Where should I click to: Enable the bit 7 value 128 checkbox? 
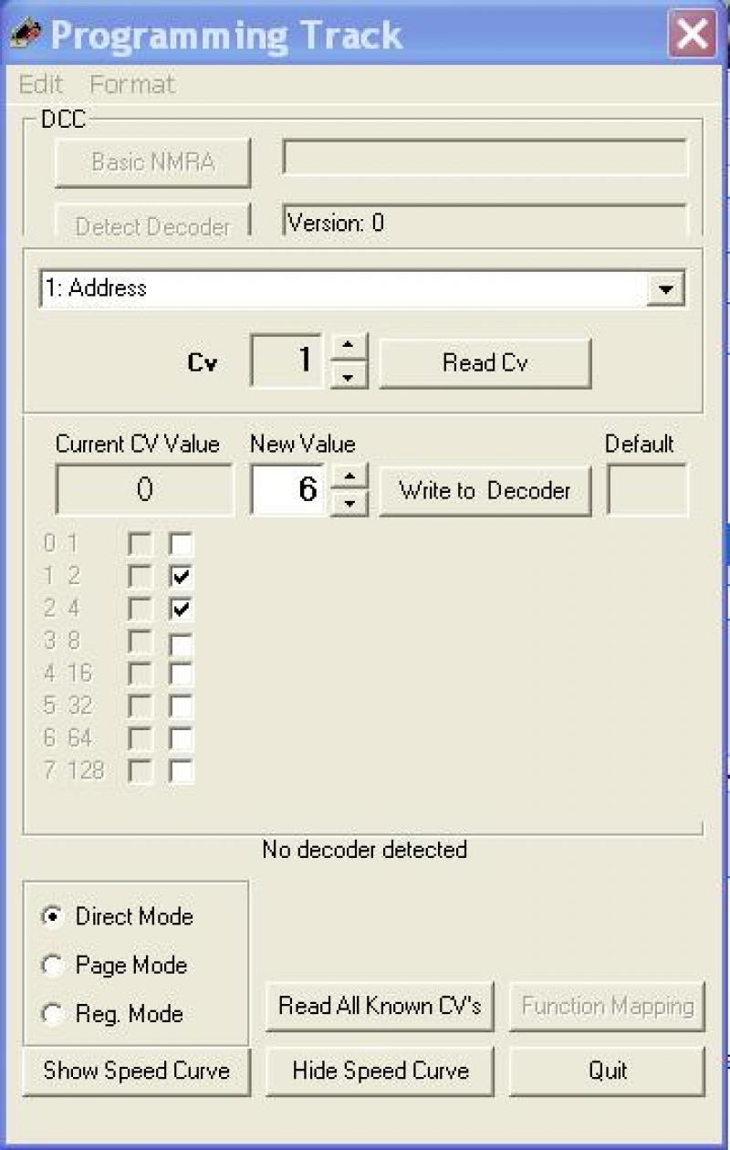[182, 771]
